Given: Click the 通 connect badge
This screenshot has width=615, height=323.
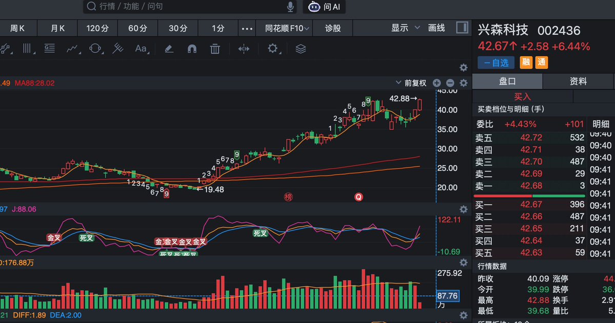Looking at the screenshot, I should 541,62.
